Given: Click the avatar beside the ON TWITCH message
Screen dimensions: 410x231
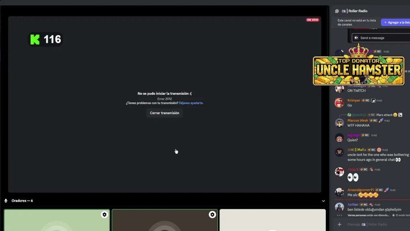Looking at the screenshot, I should [339, 89].
